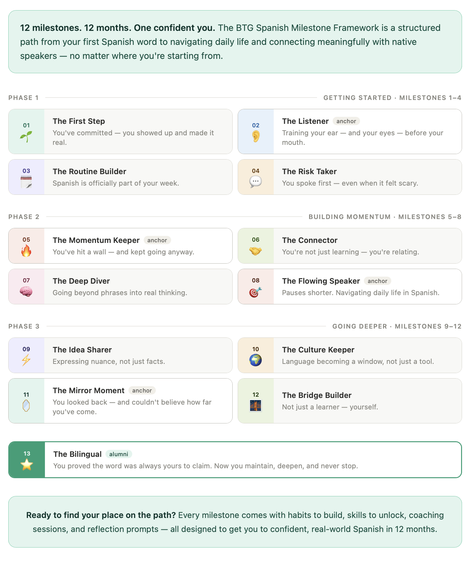Open The First Step milestone title
This screenshot has width=470, height=567.
[79, 121]
